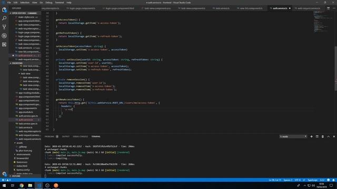
Task: Open the Explorer view in activity bar
Action: pos(4,9)
